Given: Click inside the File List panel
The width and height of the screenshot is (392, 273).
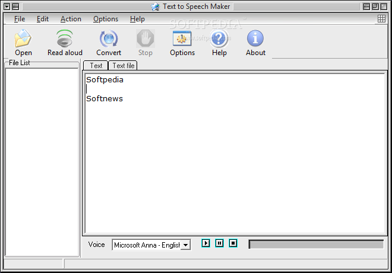Looking at the screenshot, I should click(42, 162).
